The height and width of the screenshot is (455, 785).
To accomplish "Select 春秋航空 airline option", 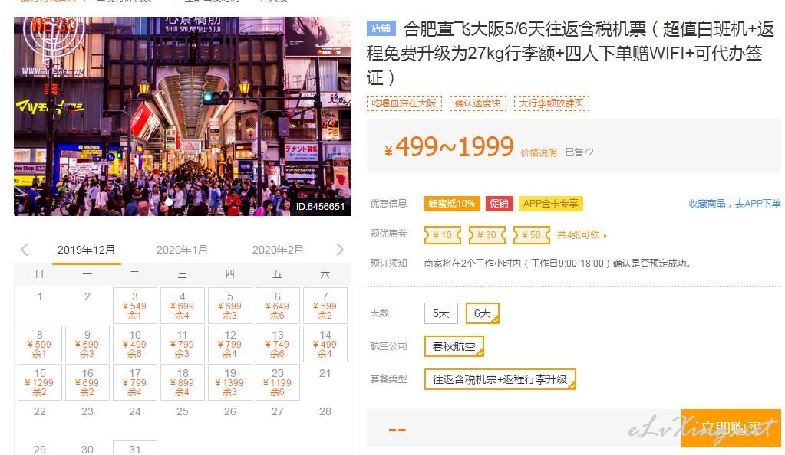I will click(x=454, y=346).
